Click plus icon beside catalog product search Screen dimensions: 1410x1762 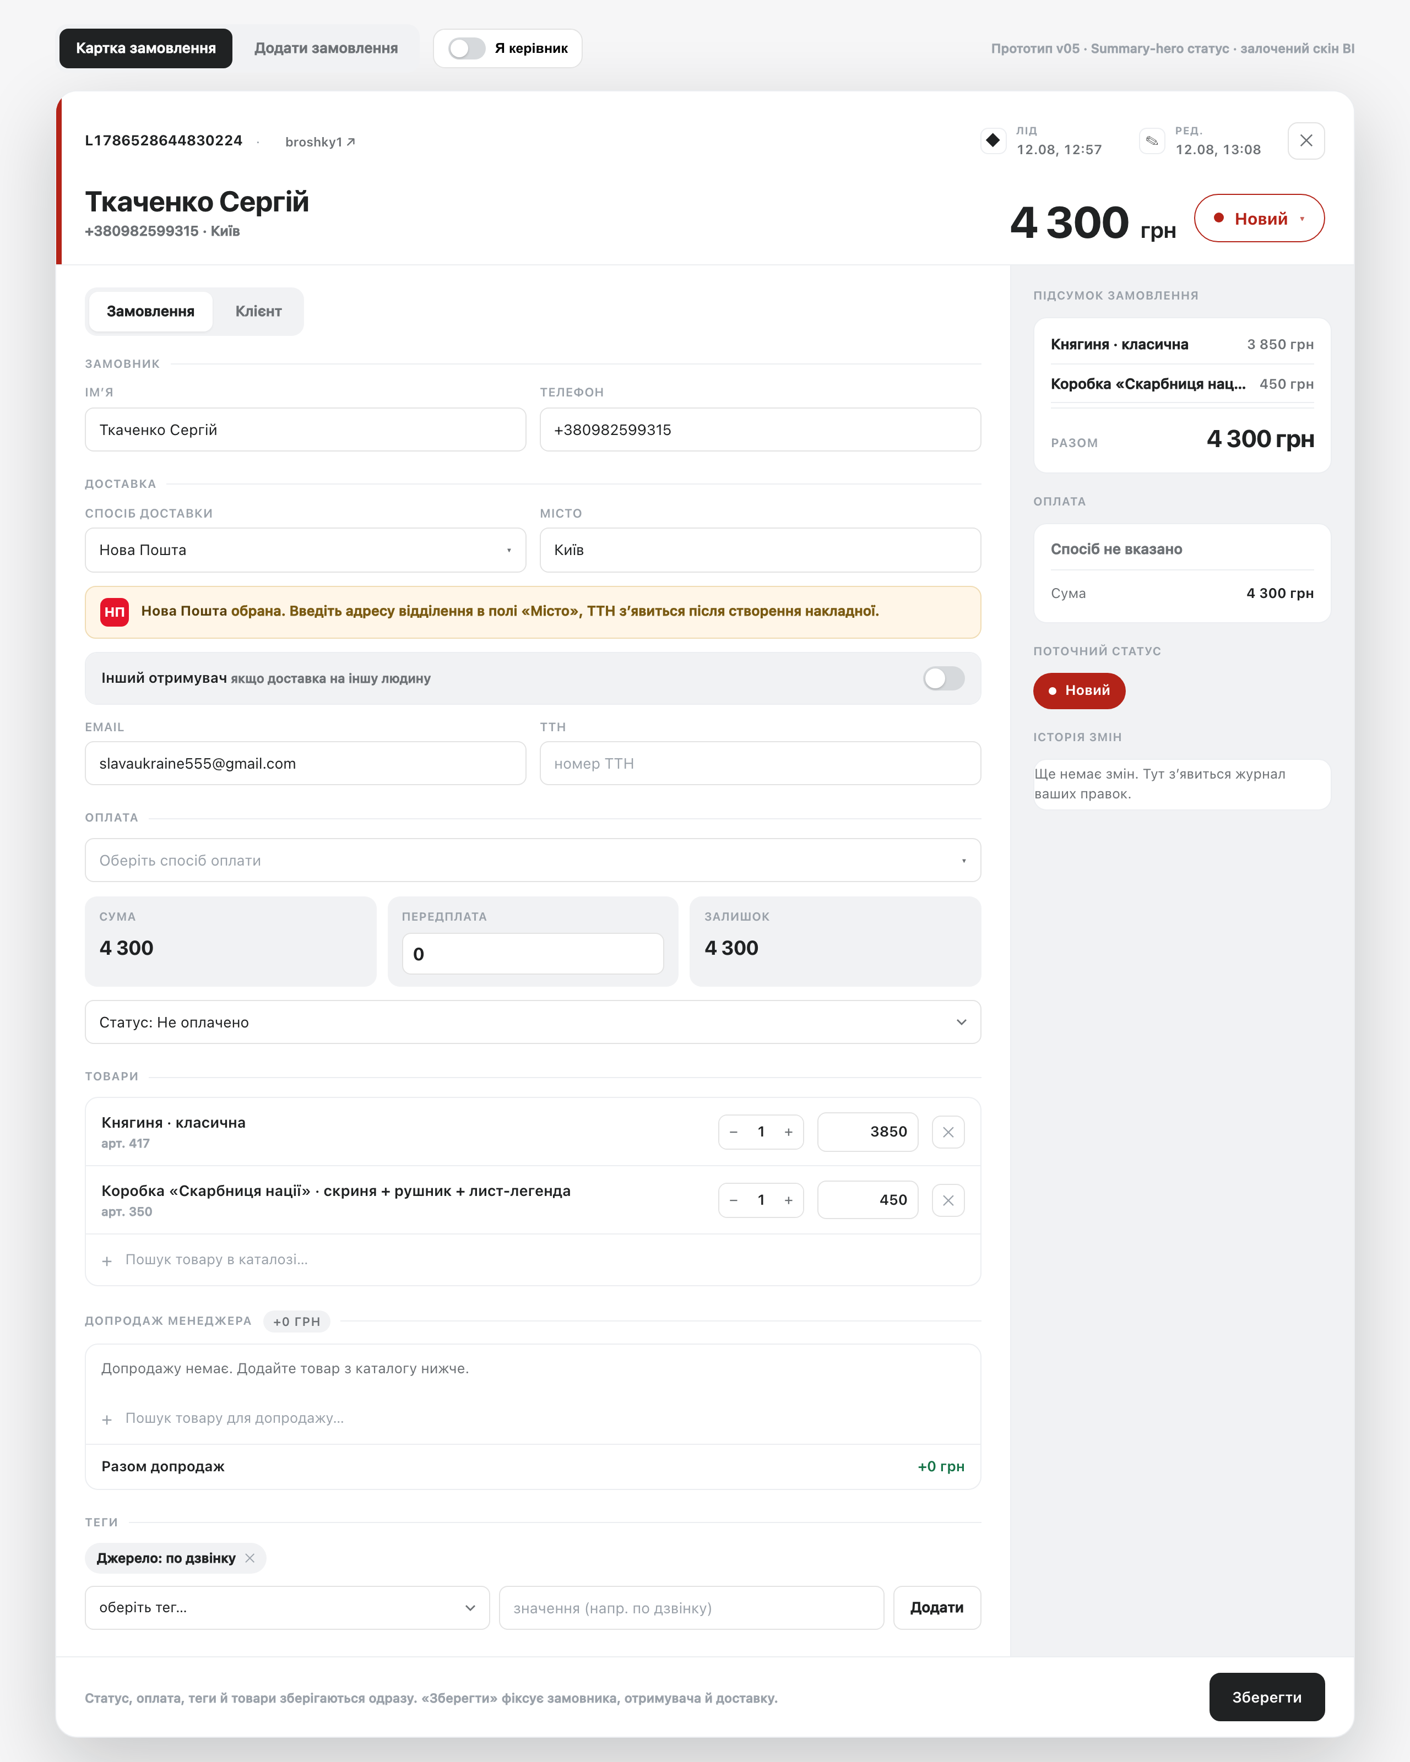coord(107,1261)
